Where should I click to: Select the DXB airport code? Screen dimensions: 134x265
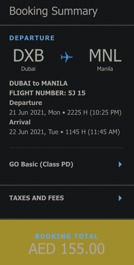(28, 56)
